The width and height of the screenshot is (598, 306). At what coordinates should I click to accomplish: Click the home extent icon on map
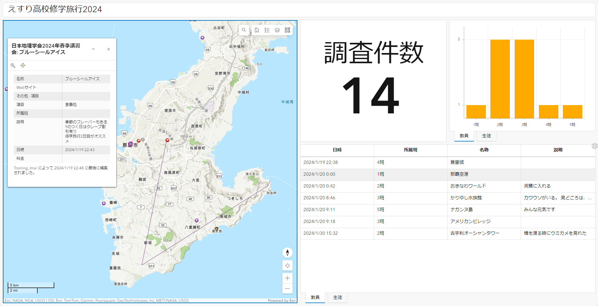pyautogui.click(x=257, y=30)
